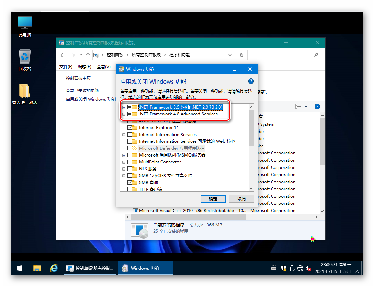The width and height of the screenshot is (374, 286).
Task: Click the 当前安装的程序 details pane icon
Action: pos(140,230)
